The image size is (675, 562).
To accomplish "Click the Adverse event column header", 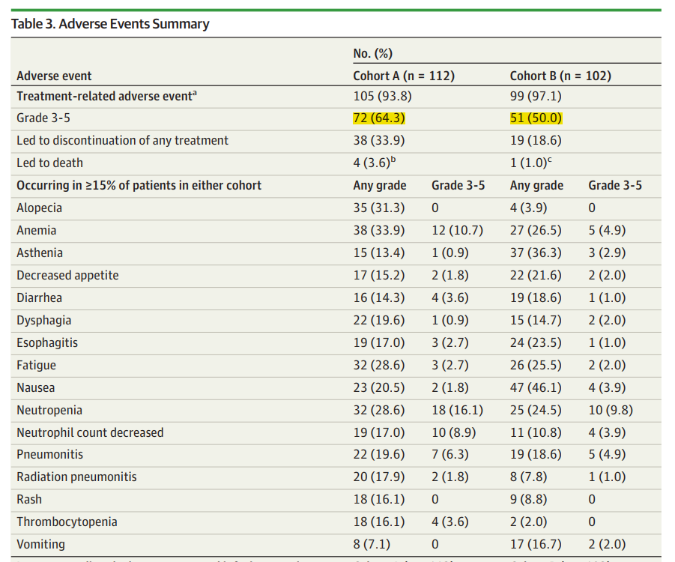I will click(55, 76).
